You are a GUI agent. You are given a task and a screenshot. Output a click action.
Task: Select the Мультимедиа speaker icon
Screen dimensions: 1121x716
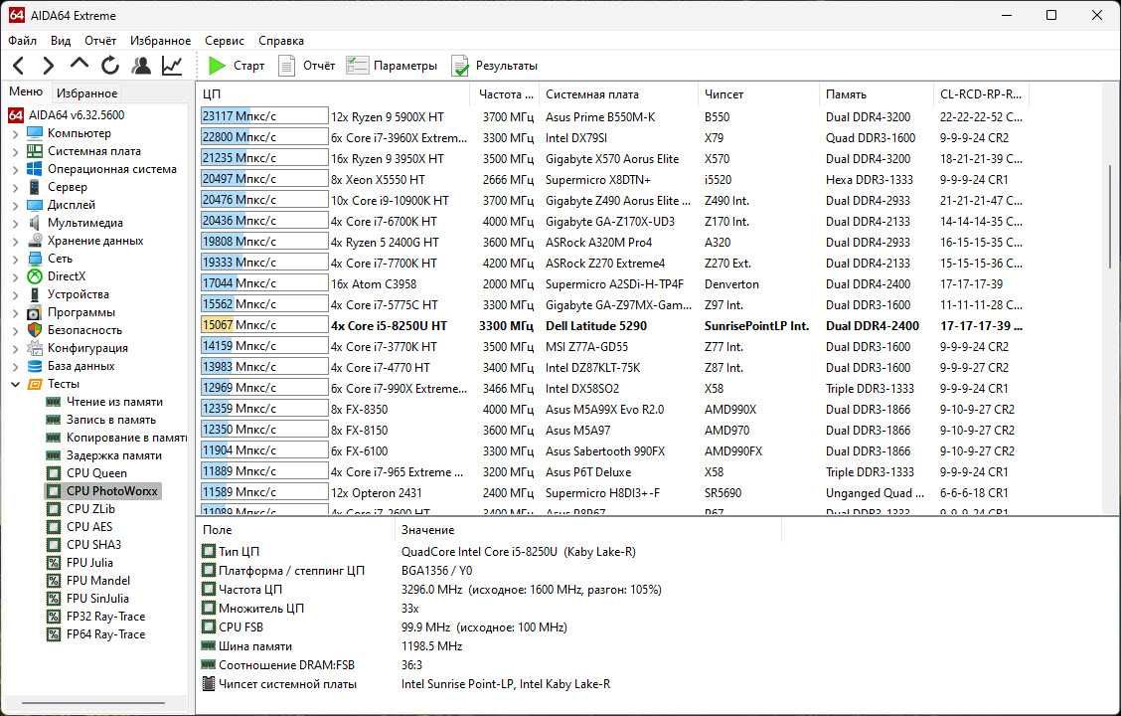(35, 223)
